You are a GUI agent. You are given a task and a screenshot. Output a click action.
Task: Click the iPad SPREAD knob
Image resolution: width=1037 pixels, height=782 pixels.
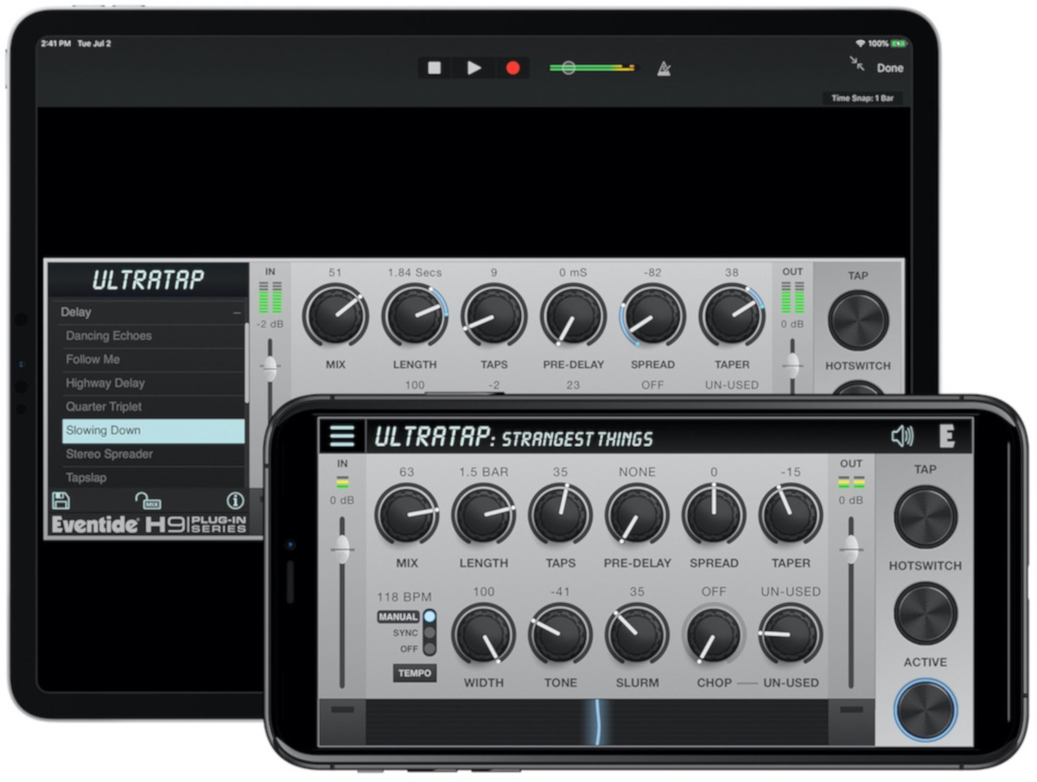pos(652,315)
